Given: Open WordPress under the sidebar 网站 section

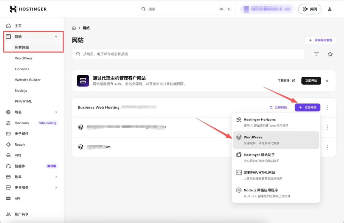Looking at the screenshot, I should [x=24, y=58].
